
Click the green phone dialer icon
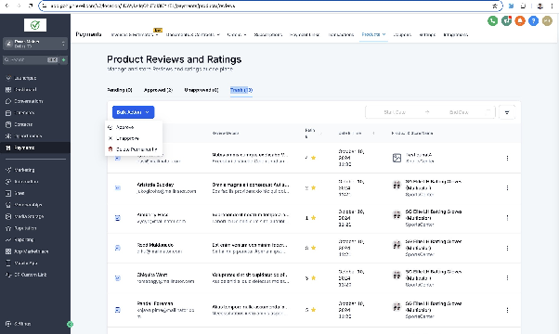coord(493,21)
